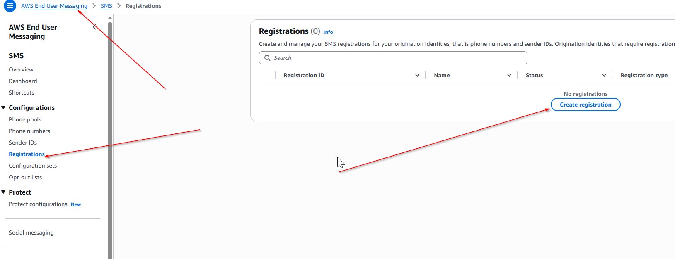The width and height of the screenshot is (675, 259).
Task: Select Sender IDs from sidebar
Action: [23, 143]
